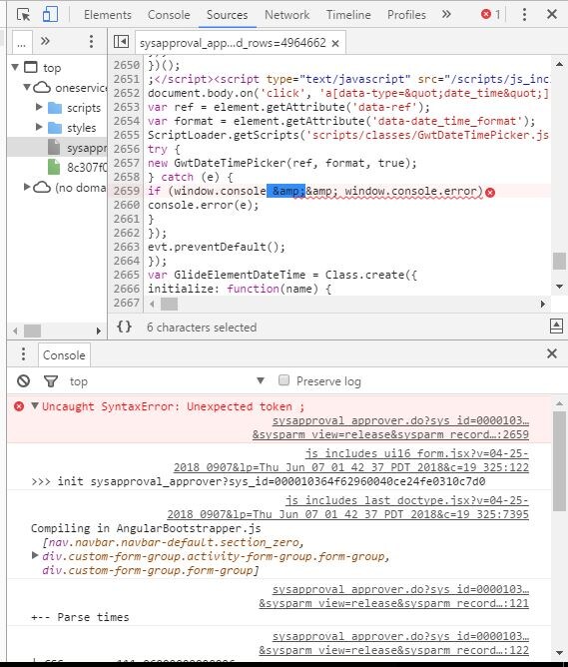Expand the styles folder
568x667 pixels.
(39, 127)
